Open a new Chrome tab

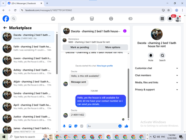[47, 3]
